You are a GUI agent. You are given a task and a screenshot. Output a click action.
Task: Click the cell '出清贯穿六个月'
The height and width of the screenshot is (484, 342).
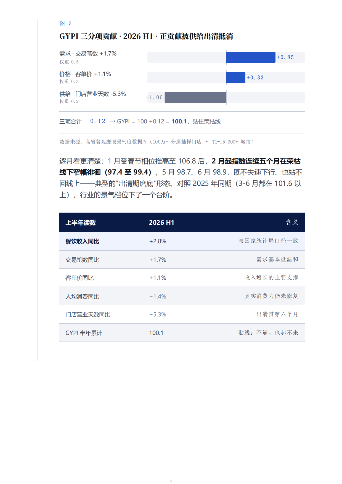click(277, 314)
